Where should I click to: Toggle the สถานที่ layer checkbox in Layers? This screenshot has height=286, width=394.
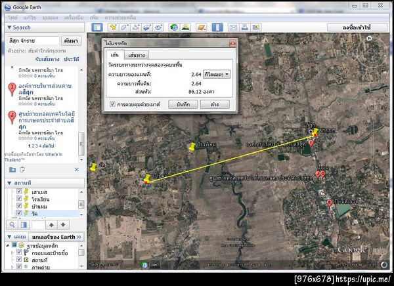[x=19, y=259]
